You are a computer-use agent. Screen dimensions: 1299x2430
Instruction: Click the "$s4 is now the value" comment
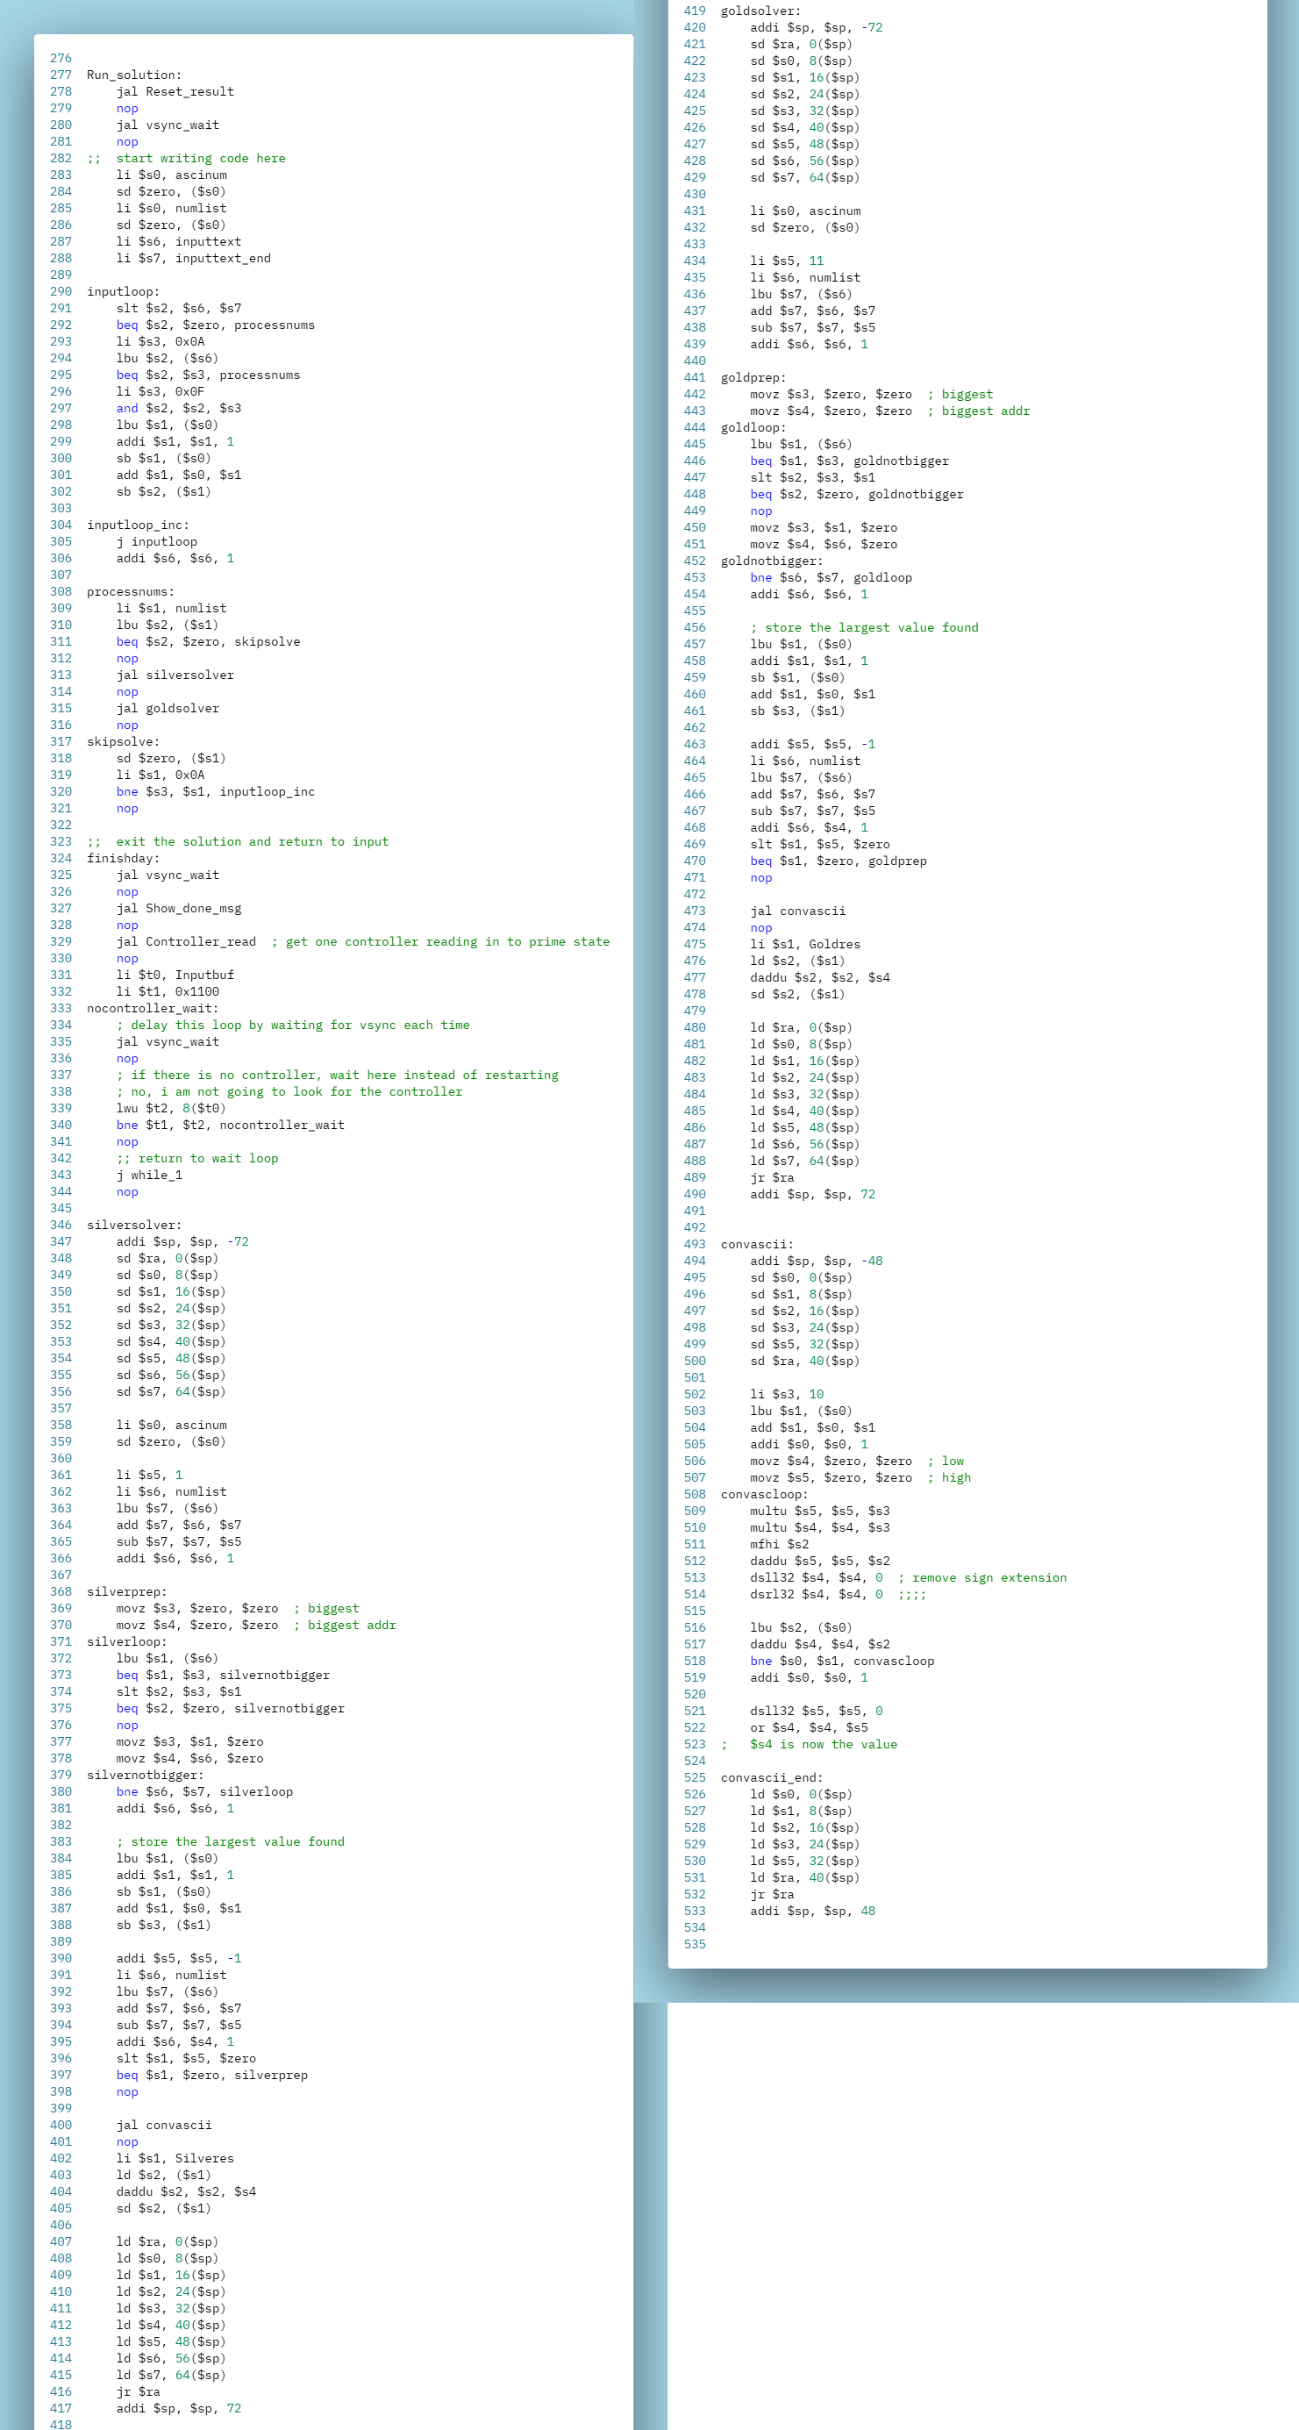[x=824, y=1744]
